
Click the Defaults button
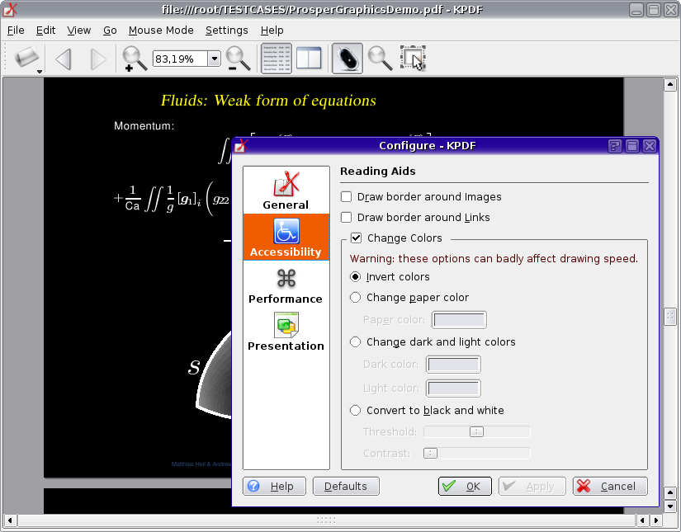coord(346,487)
